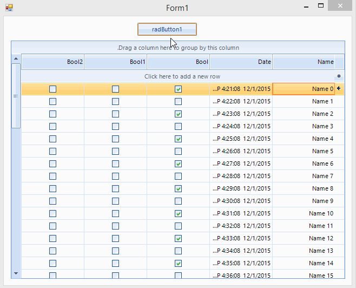Screen dimensions: 356x288
Task: Click the vertical scrollbar thumb
Action: coord(16,96)
